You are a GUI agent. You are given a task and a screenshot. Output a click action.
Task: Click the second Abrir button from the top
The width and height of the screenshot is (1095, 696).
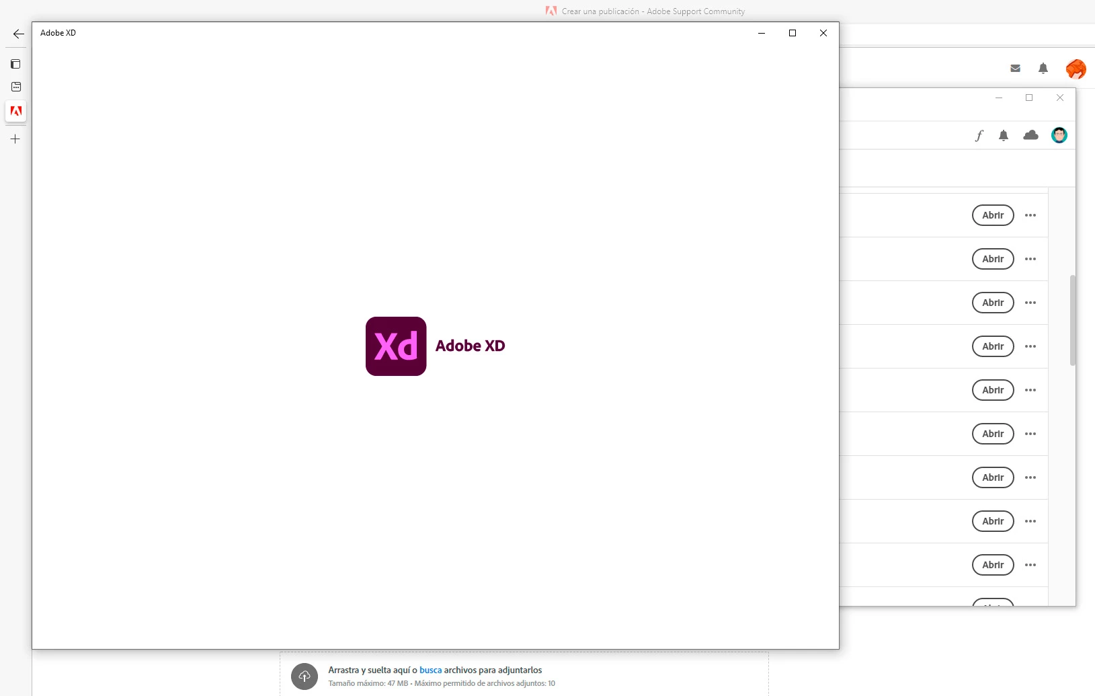993,259
